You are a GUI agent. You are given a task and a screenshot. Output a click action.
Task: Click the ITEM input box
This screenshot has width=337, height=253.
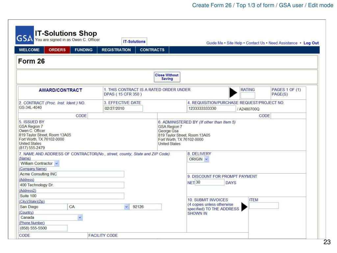pos(264,206)
